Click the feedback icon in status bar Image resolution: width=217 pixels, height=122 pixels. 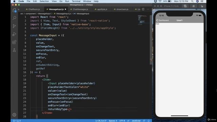point(144,121)
